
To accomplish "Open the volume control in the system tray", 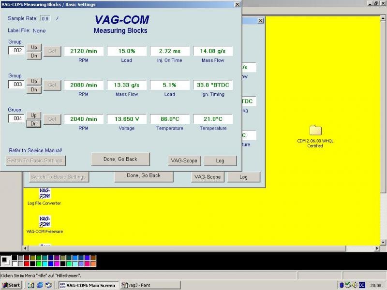I will [x=355, y=285].
